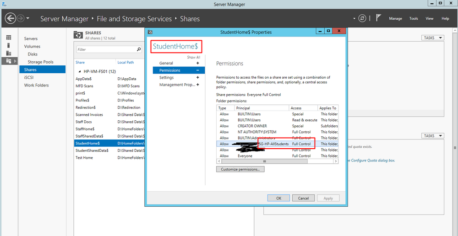Select the StudentSharedData$ share row

pos(109,150)
